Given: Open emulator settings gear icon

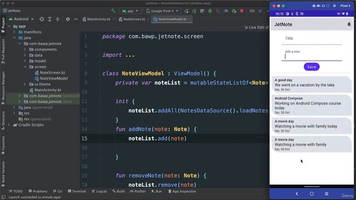Looking at the screenshot, I should [x=334, y=6].
